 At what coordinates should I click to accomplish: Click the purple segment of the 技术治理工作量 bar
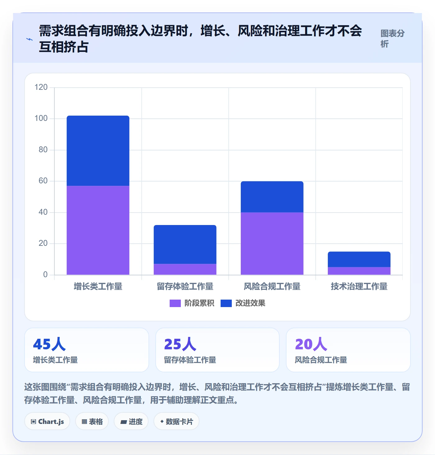click(x=359, y=271)
